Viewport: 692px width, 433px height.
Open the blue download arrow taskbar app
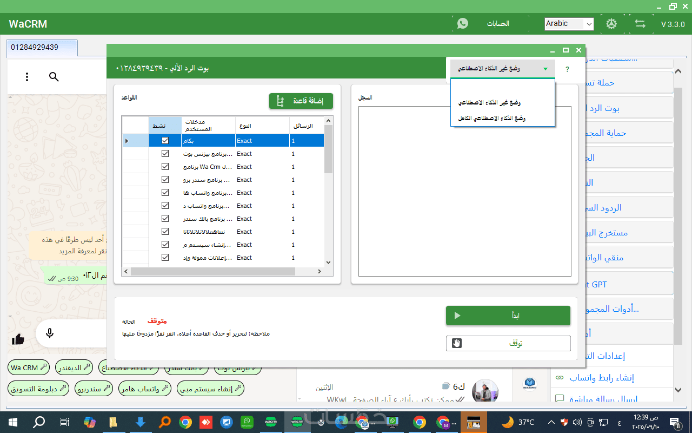pos(141,422)
